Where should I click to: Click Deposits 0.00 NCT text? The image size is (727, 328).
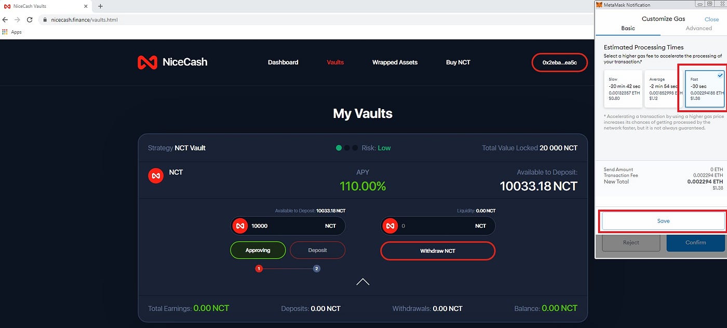tap(311, 309)
